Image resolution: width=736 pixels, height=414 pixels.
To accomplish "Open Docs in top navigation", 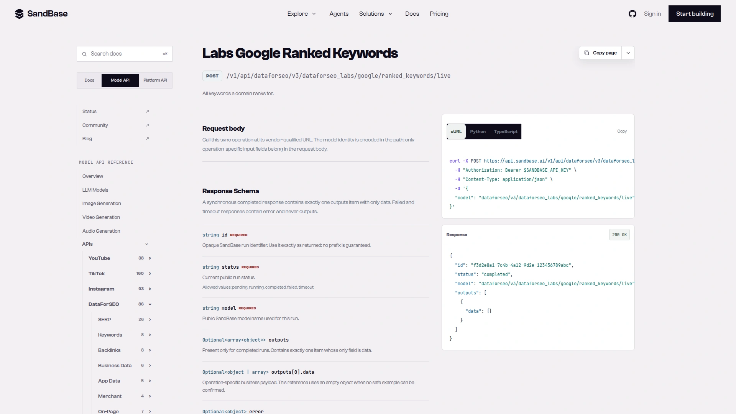I will [412, 14].
